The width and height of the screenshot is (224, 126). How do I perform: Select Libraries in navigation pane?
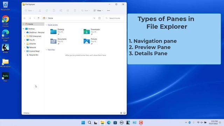[x=33, y=44]
